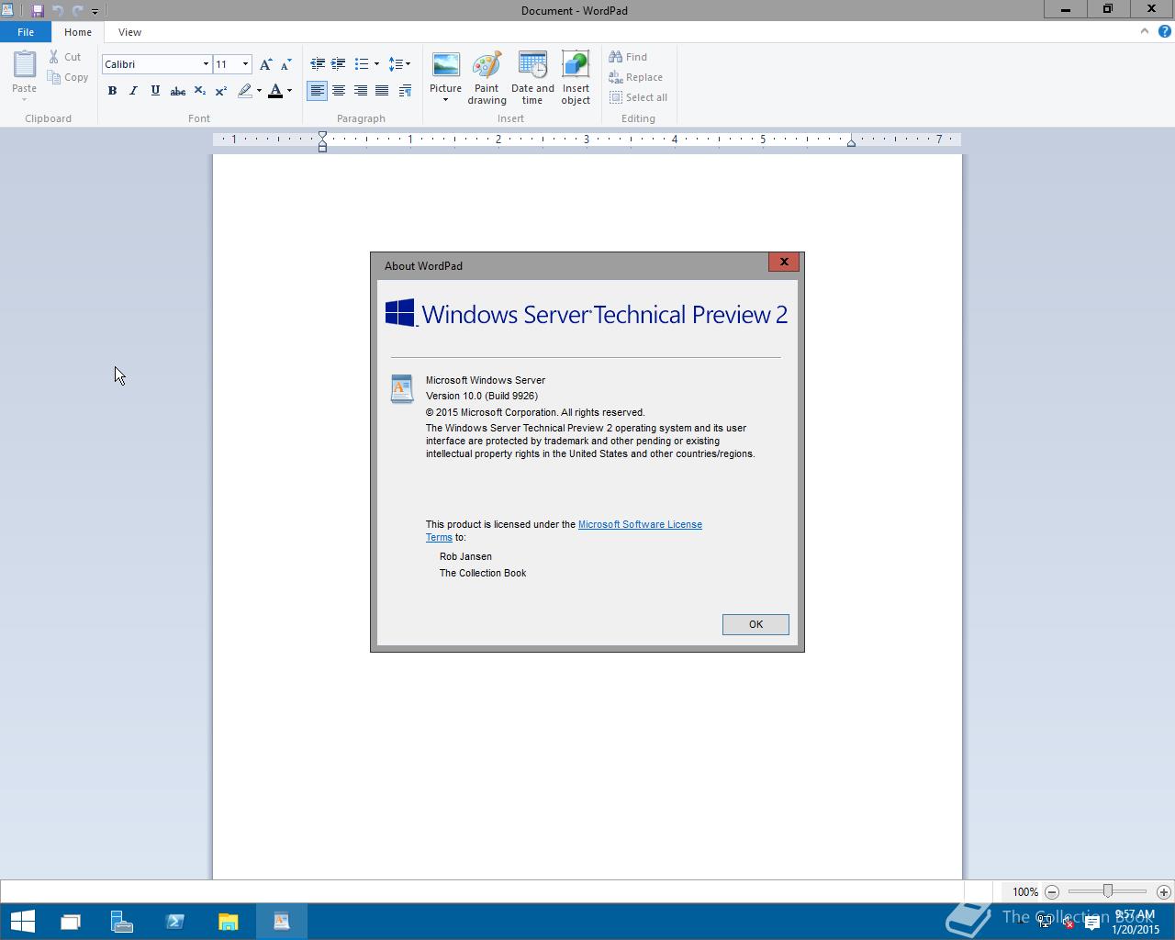
Task: Click Decrease indent icon
Action: tap(318, 64)
